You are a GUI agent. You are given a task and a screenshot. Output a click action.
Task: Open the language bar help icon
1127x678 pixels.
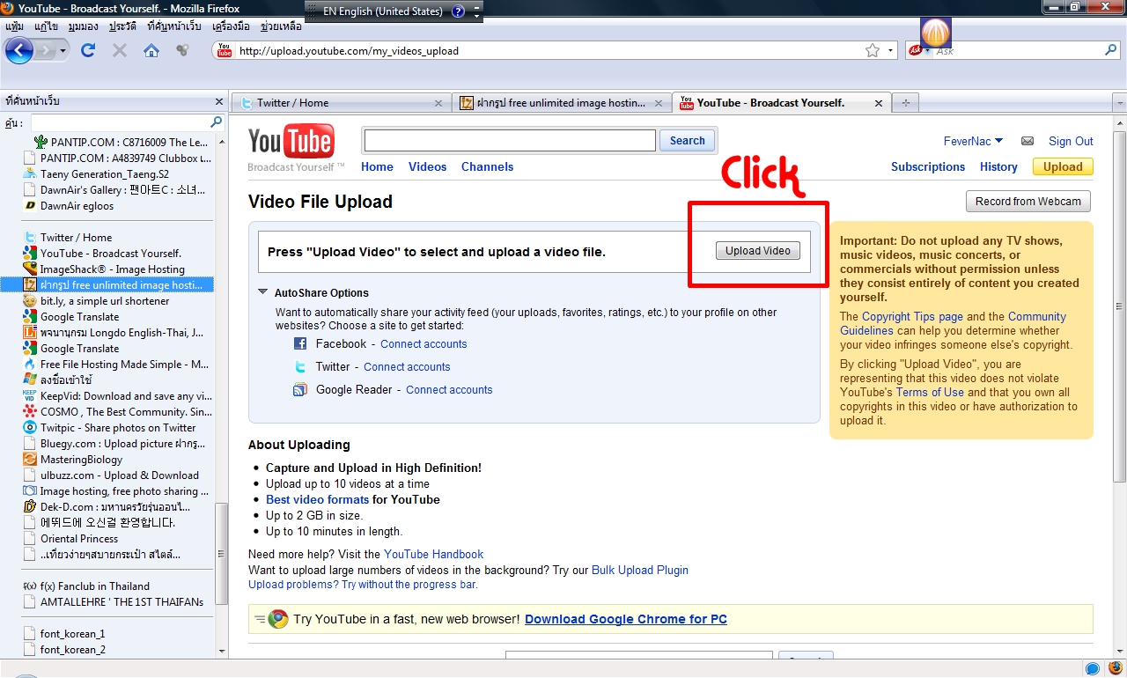[458, 11]
